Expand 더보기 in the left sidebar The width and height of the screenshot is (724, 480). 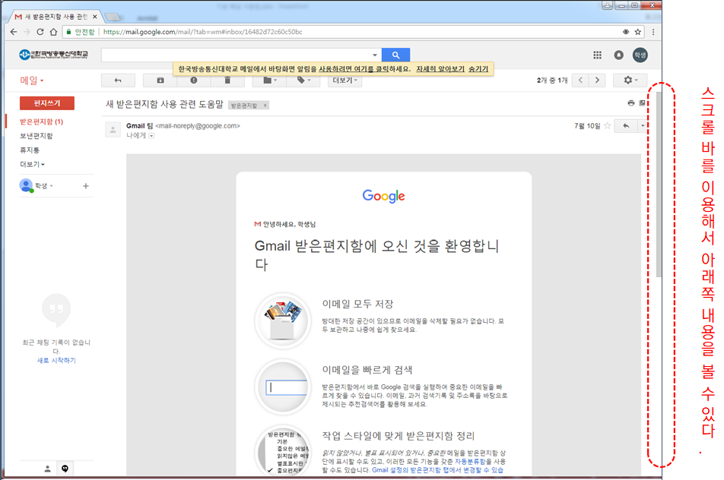(32, 164)
